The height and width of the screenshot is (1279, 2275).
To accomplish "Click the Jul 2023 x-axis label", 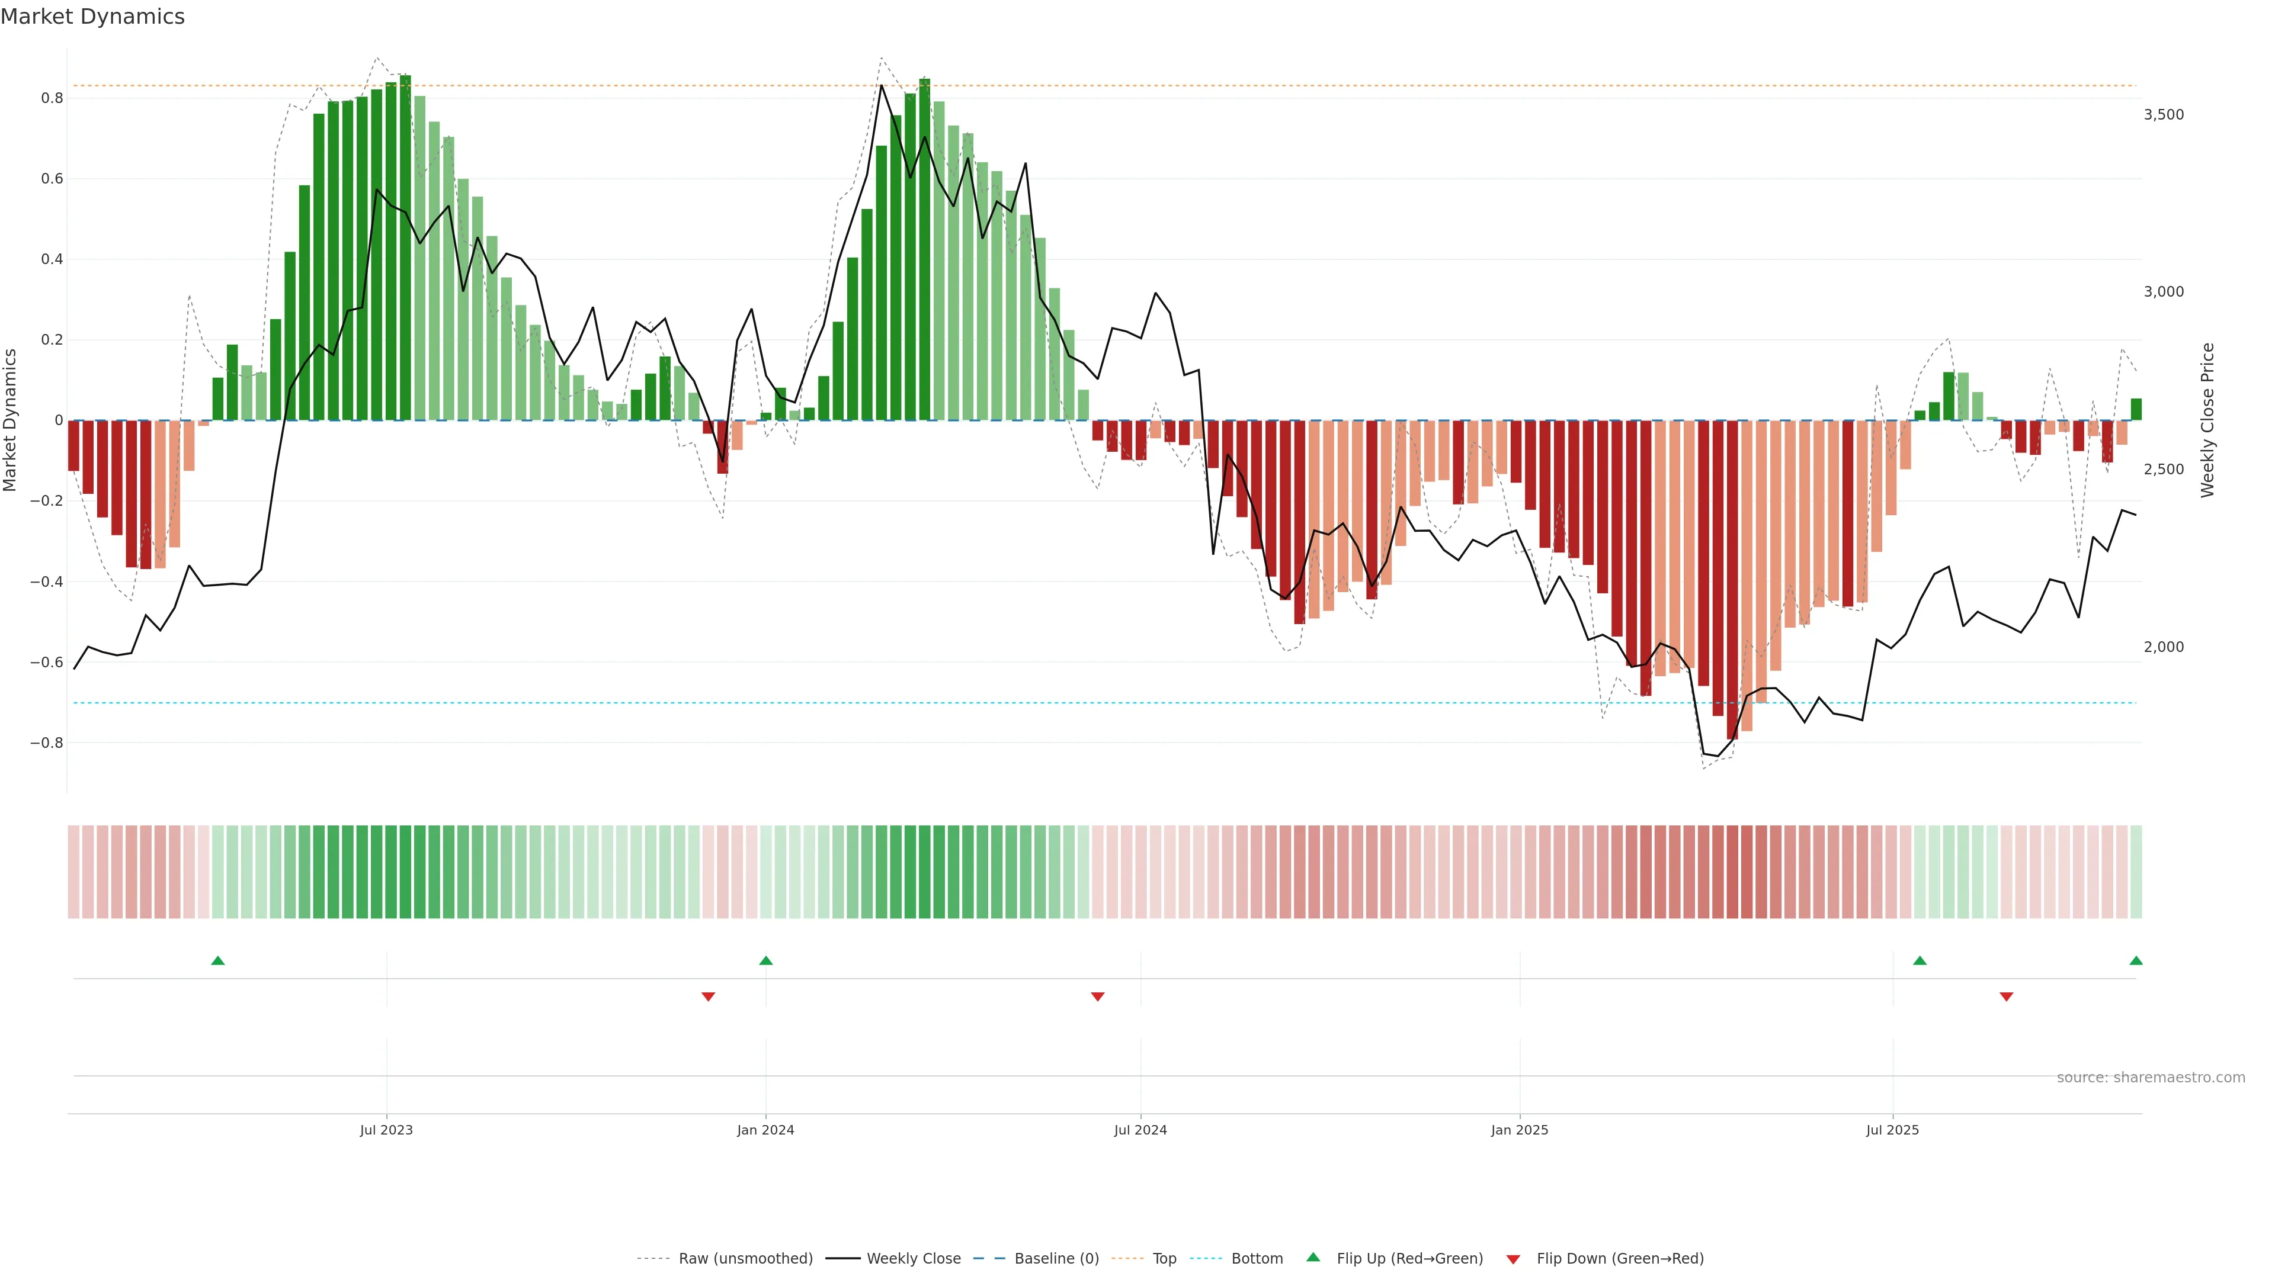I will point(386,1130).
